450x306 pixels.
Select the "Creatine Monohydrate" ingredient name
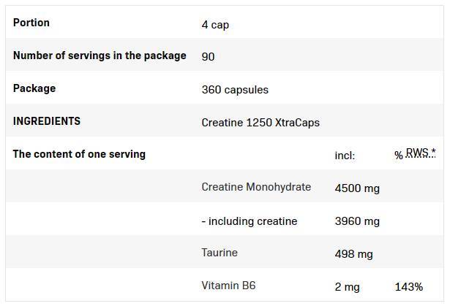point(256,187)
